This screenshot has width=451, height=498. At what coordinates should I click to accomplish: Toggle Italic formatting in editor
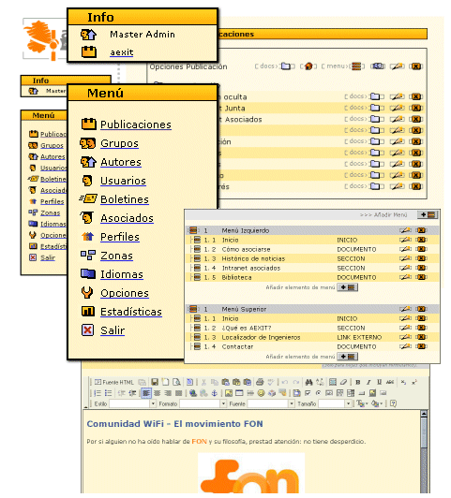click(368, 382)
